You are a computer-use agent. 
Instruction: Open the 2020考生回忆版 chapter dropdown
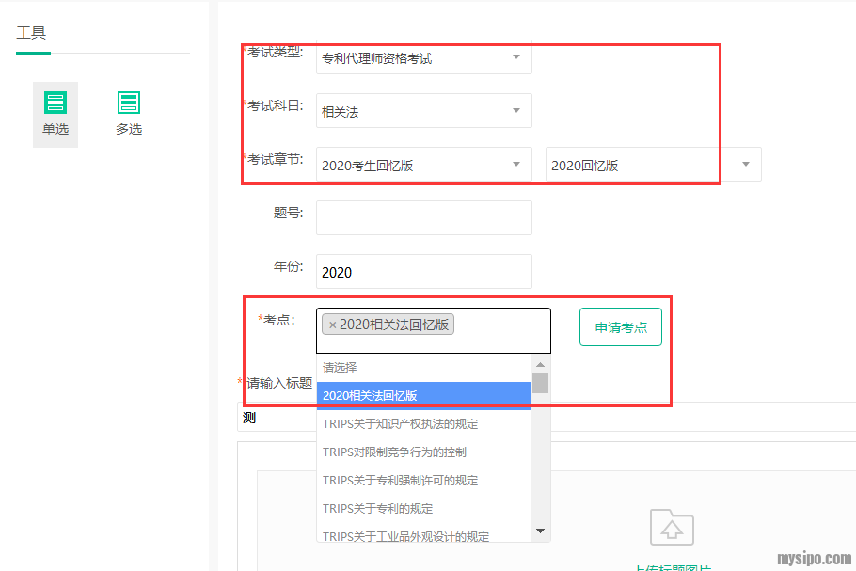(x=423, y=165)
